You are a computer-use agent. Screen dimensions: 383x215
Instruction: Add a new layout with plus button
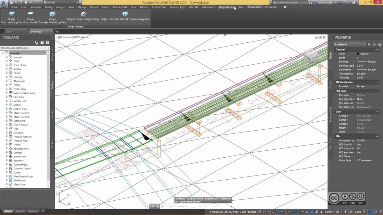[43, 211]
